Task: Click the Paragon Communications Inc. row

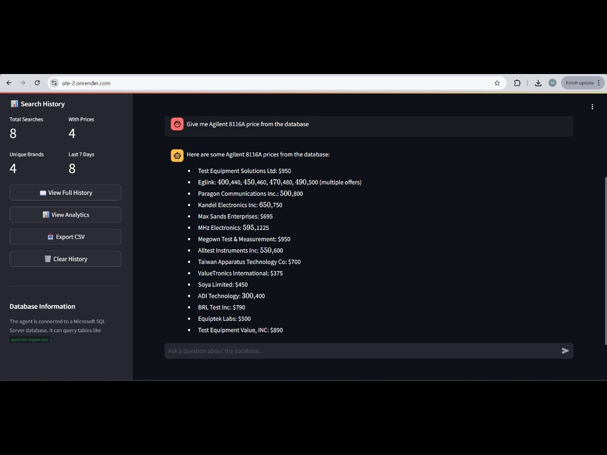Action: click(x=251, y=194)
